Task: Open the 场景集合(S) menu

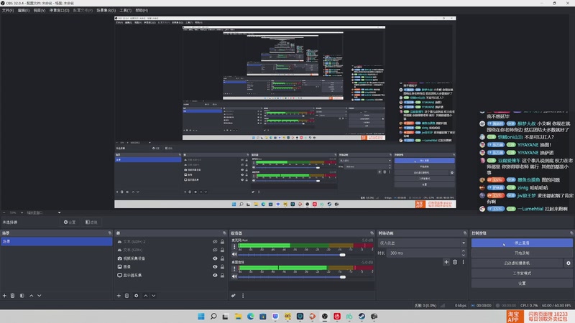Action: coord(106,10)
